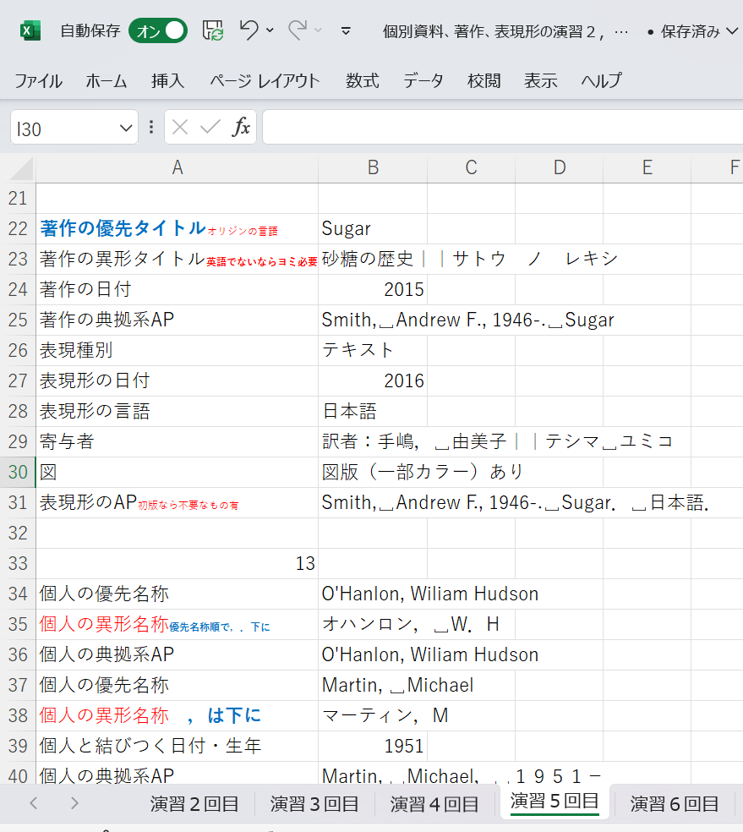Select column E header
This screenshot has width=743, height=832.
[647, 167]
